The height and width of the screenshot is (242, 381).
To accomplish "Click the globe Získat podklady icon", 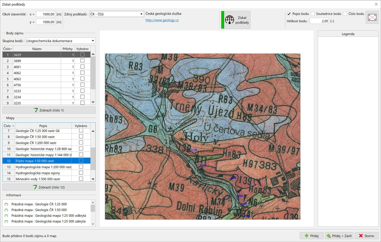I will point(230,20).
